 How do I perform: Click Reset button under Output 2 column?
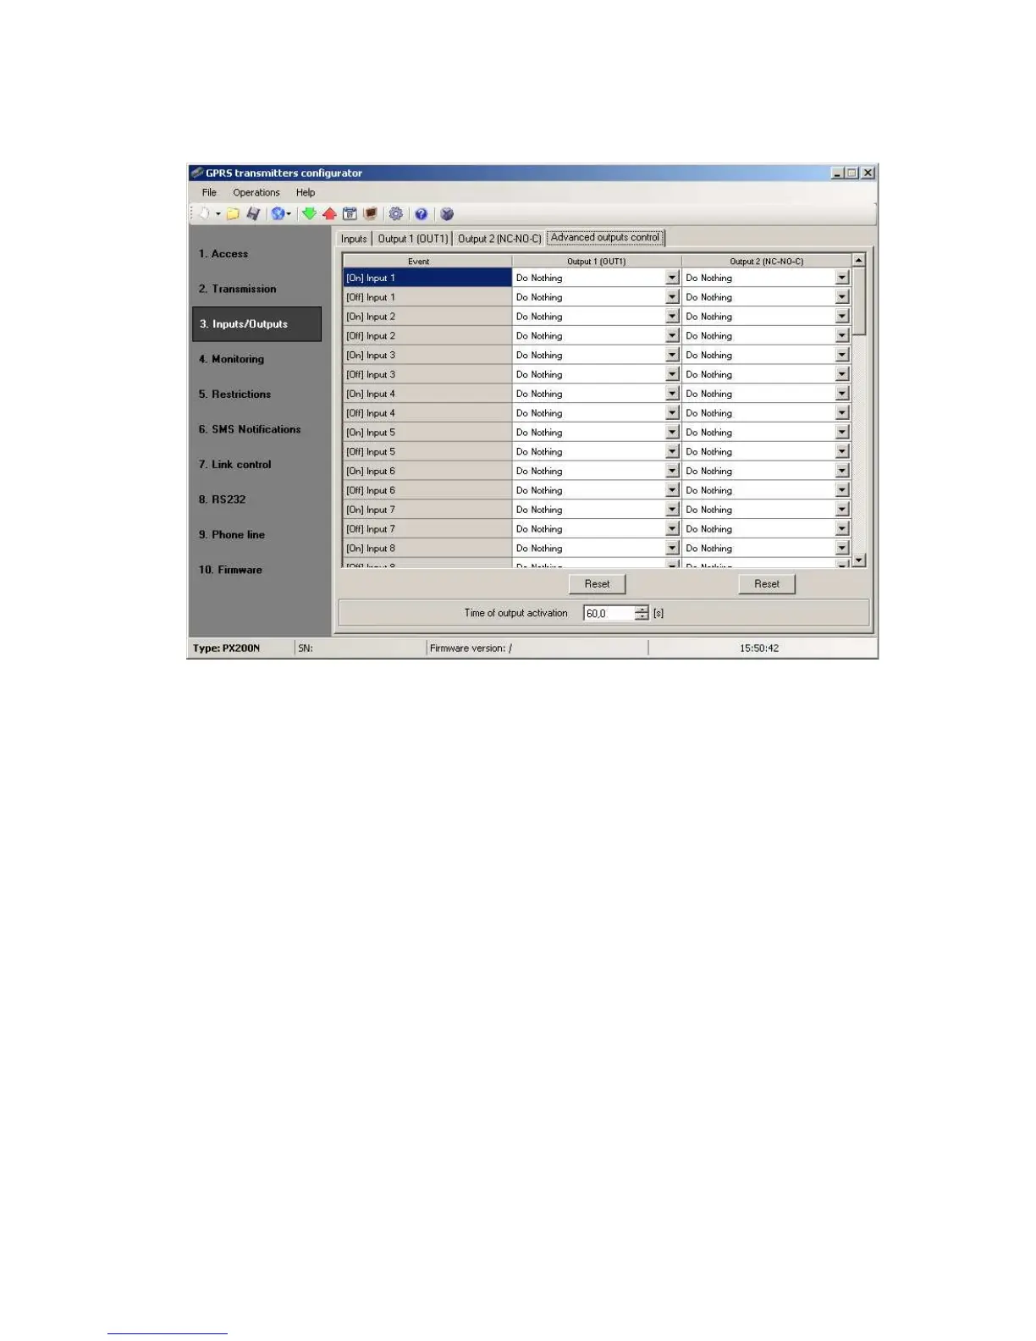pyautogui.click(x=767, y=584)
